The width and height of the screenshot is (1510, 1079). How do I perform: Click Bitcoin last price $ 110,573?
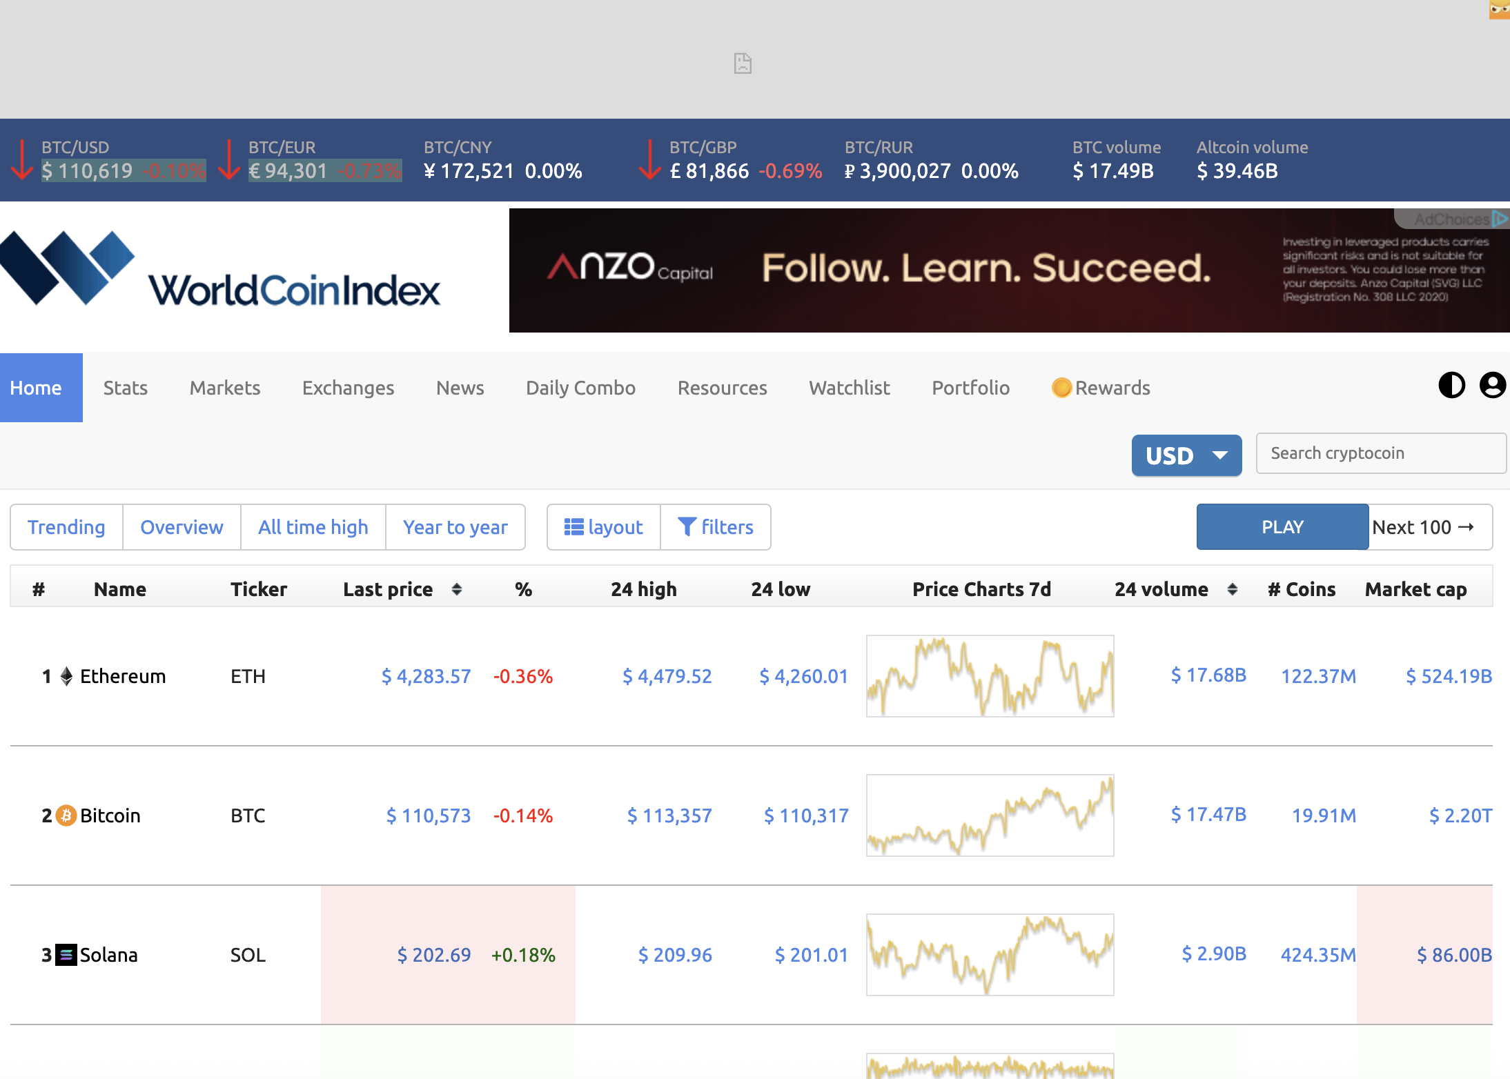(429, 815)
